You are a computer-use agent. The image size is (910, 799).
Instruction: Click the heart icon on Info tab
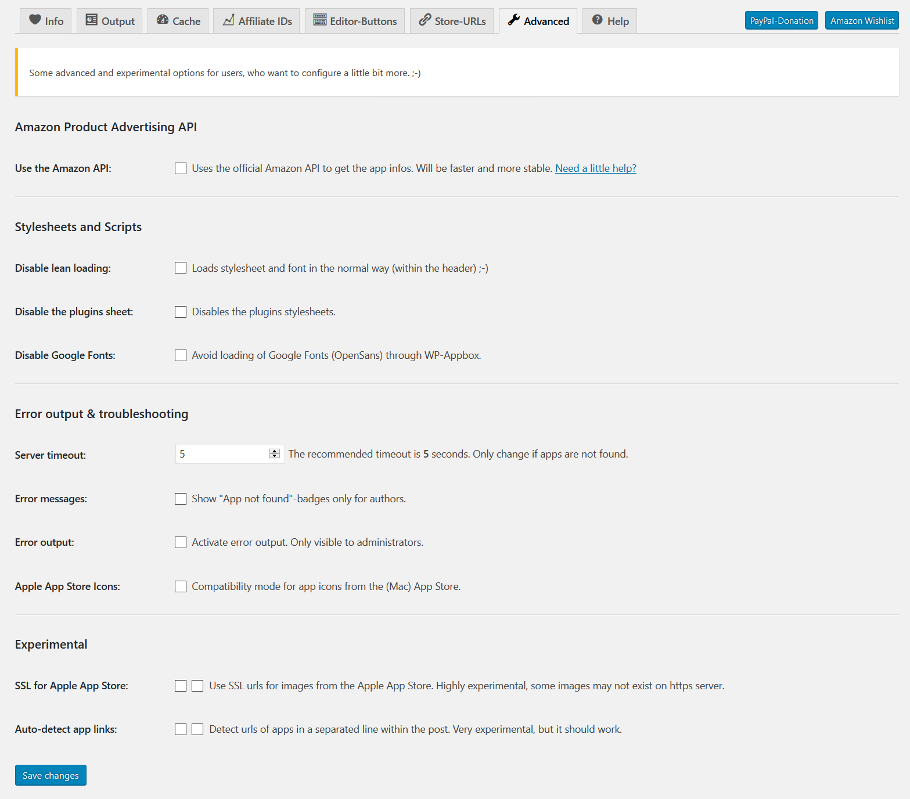35,20
